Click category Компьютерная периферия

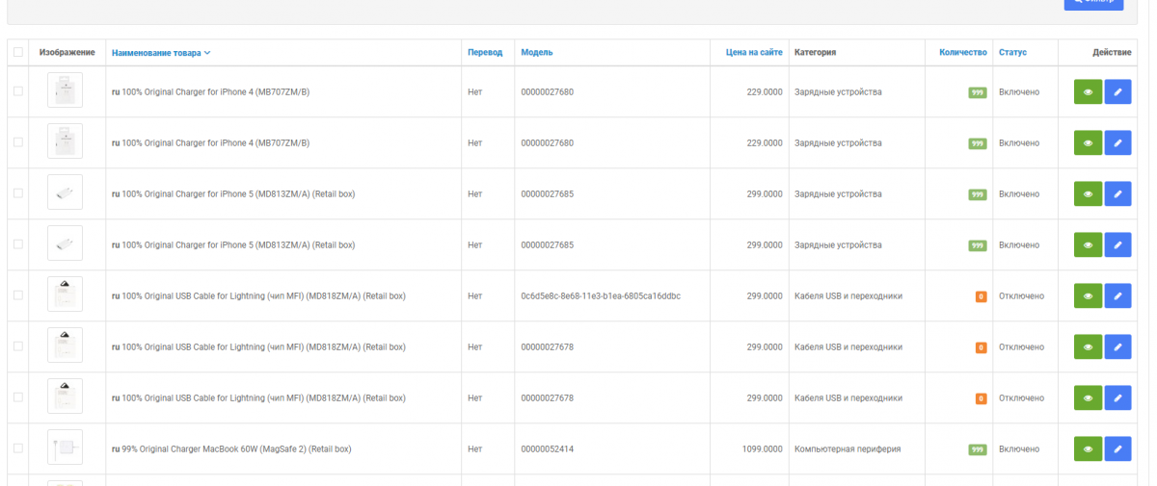tap(848, 449)
